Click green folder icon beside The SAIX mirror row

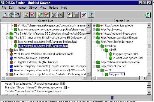pyautogui.click(x=11, y=38)
